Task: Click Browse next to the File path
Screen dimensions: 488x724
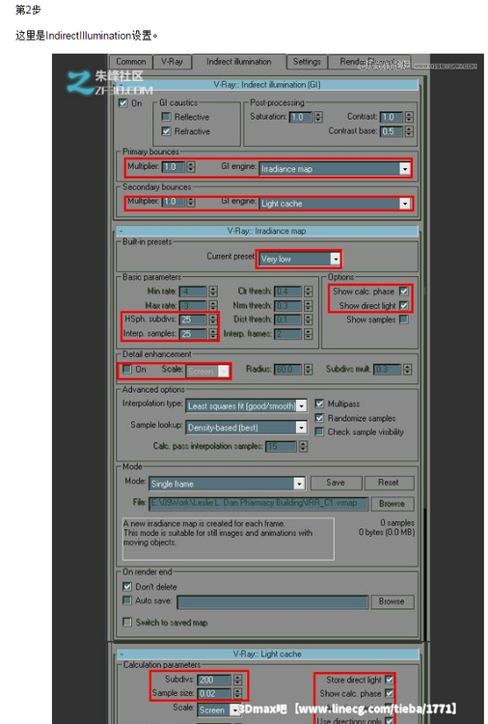Action: (x=393, y=504)
